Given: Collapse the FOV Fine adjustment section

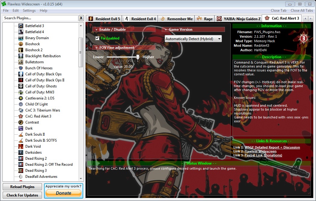Looking at the screenshot, I should (x=124, y=48).
